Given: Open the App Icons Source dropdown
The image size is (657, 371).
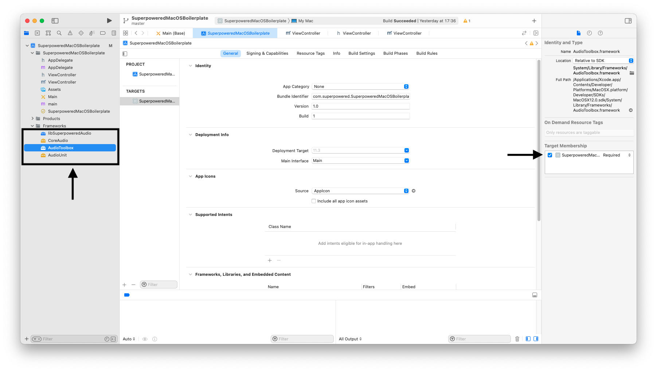Looking at the screenshot, I should pyautogui.click(x=360, y=191).
